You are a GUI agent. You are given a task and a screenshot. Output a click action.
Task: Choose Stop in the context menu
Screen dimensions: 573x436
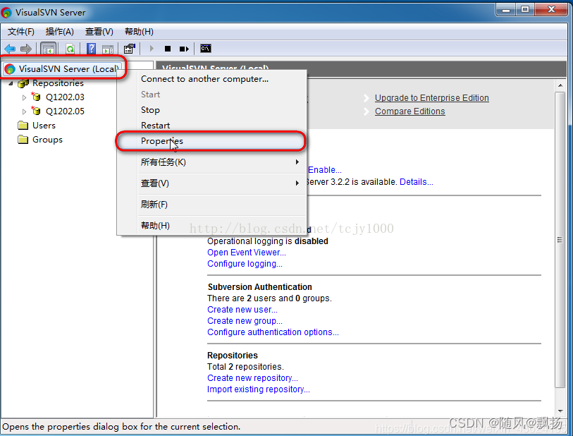click(x=211, y=110)
